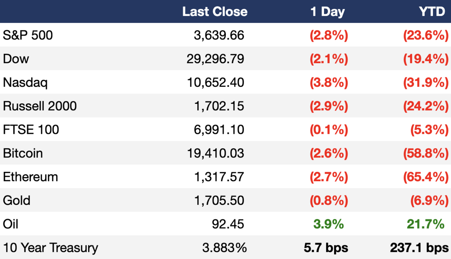Click Bitcoin's last close value 19,410.03

(x=215, y=153)
